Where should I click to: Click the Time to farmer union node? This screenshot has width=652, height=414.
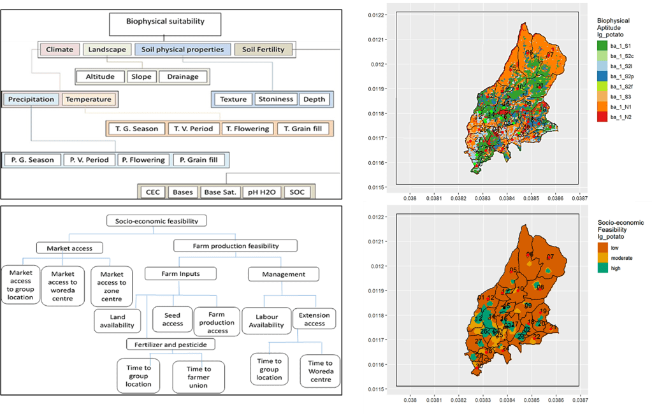tap(198, 376)
